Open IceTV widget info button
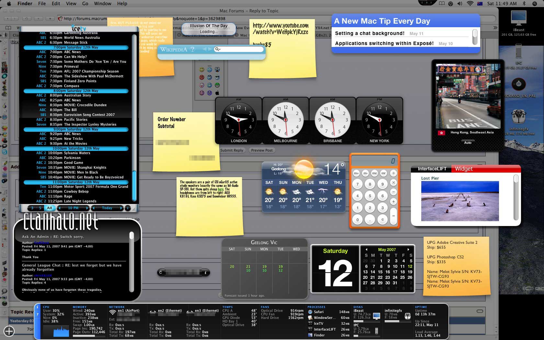Viewport: 544px width, 340px height. [x=128, y=208]
